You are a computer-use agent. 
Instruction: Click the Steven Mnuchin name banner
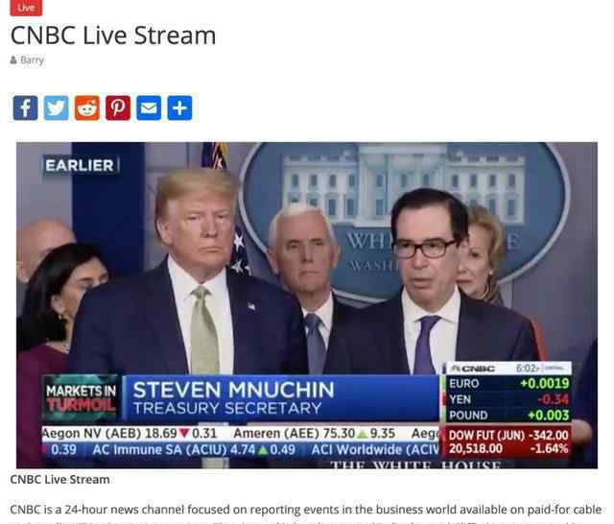coord(280,398)
